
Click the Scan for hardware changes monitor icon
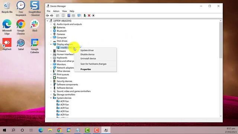click(79, 16)
